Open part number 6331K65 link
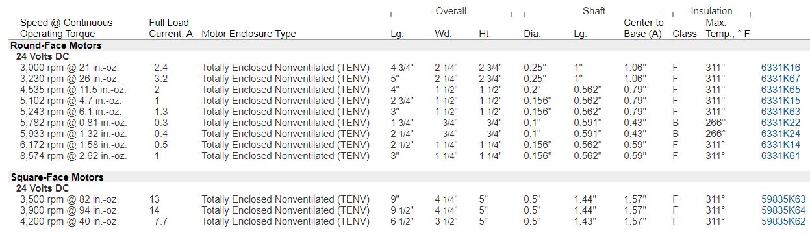The height and width of the screenshot is (237, 810). click(x=780, y=90)
